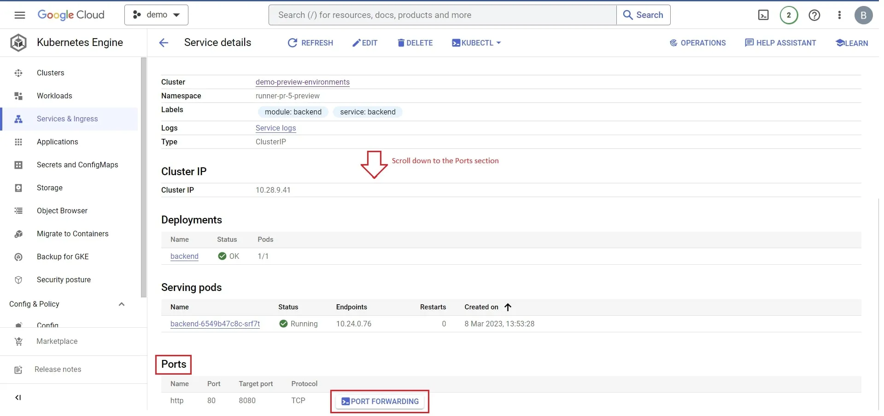Click the Kubernetes Engine hexagon logo
Image resolution: width=884 pixels, height=416 pixels.
tap(18, 42)
